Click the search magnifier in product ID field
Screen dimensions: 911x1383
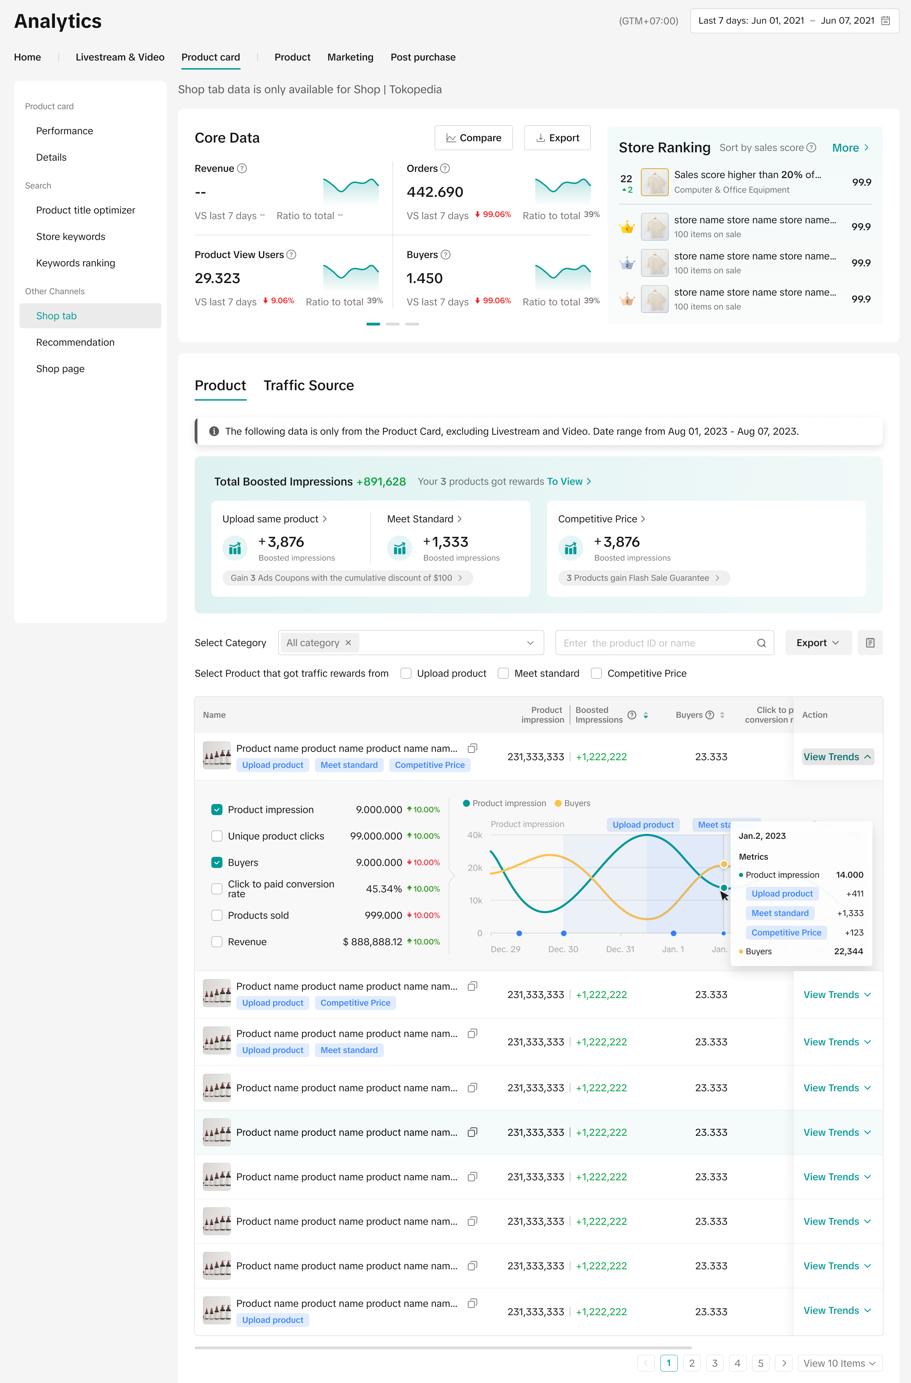(761, 643)
